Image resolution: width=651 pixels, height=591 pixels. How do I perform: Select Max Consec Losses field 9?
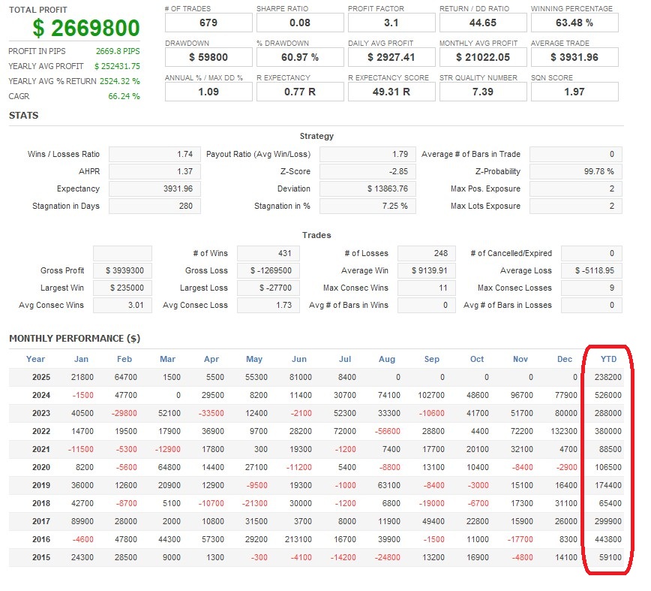pyautogui.click(x=592, y=288)
